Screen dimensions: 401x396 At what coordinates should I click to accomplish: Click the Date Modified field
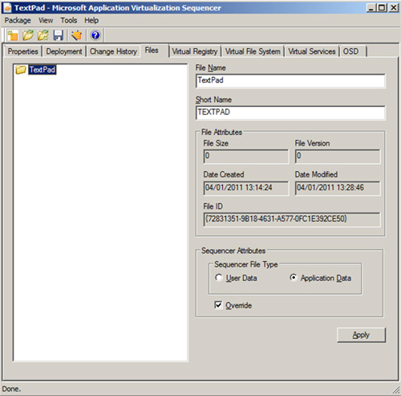338,188
